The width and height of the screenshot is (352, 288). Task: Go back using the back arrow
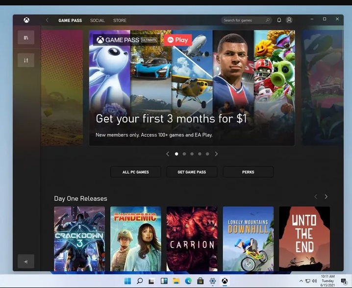pyautogui.click(x=47, y=20)
